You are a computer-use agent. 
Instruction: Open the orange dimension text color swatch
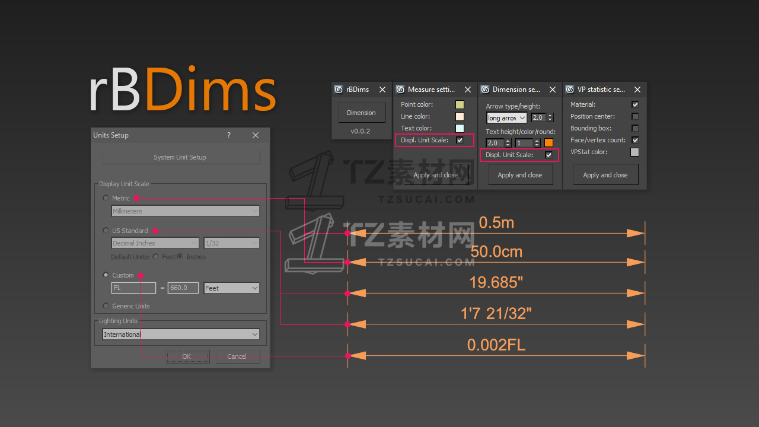pyautogui.click(x=548, y=143)
